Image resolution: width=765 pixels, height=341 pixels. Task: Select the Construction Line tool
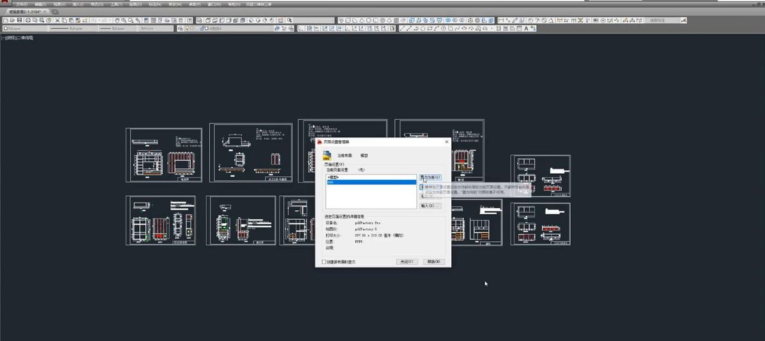[x=409, y=28]
